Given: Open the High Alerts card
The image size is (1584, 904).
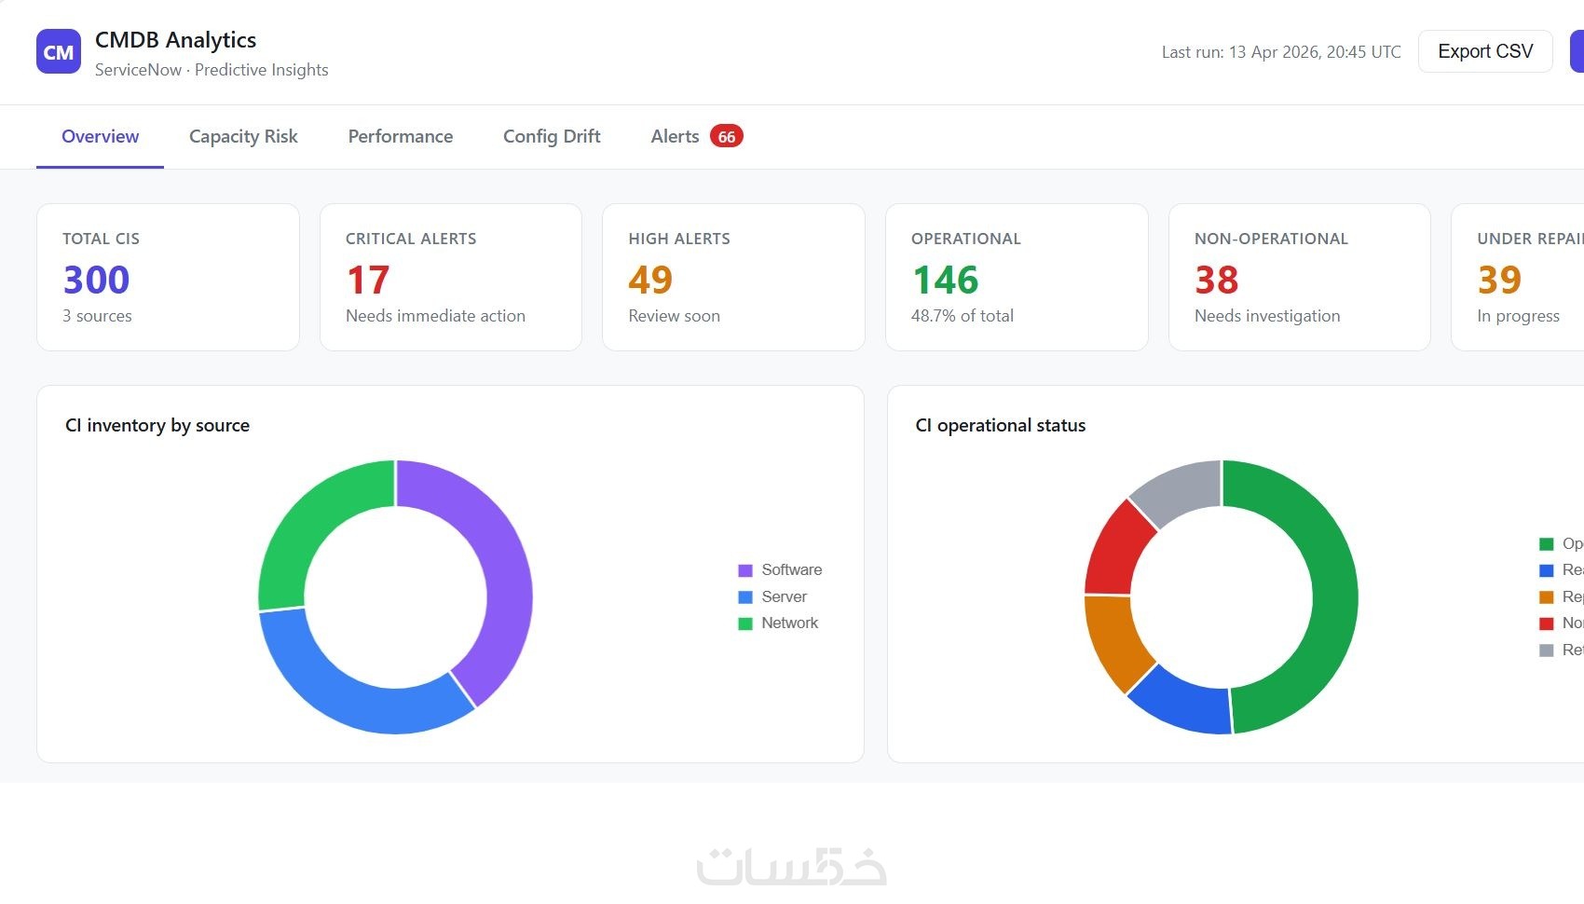Looking at the screenshot, I should tap(733, 277).
